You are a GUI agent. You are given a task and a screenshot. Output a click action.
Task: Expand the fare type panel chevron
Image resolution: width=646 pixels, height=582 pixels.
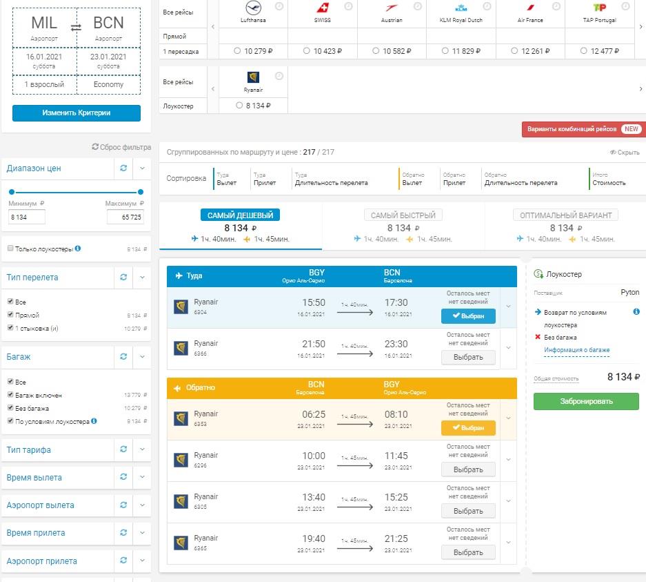pos(142,449)
